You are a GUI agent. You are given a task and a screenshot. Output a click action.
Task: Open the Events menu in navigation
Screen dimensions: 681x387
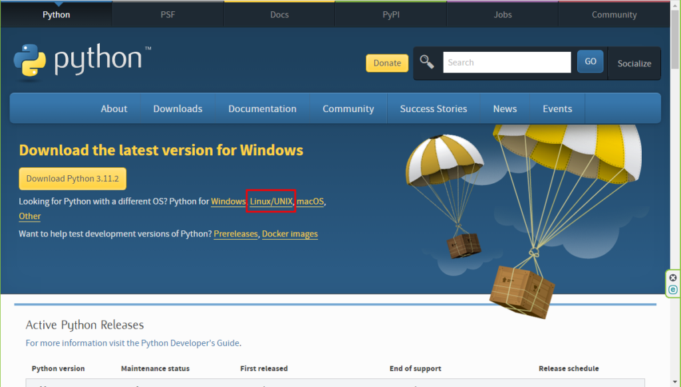tap(557, 108)
